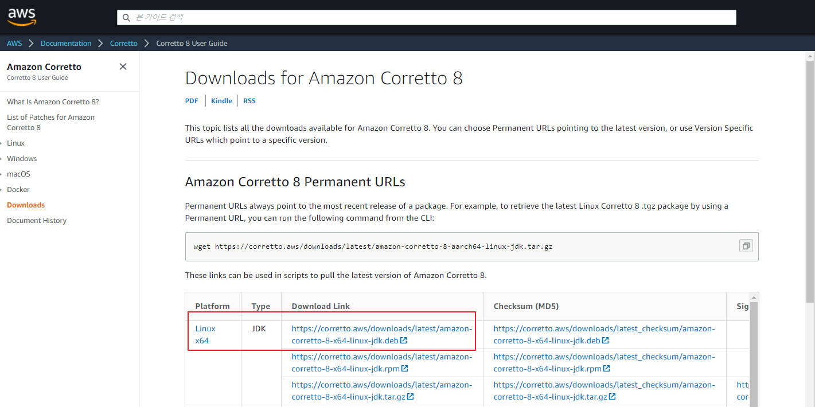
Task: Click external-link icon after checksum jdk.rpm
Action: coord(607,369)
